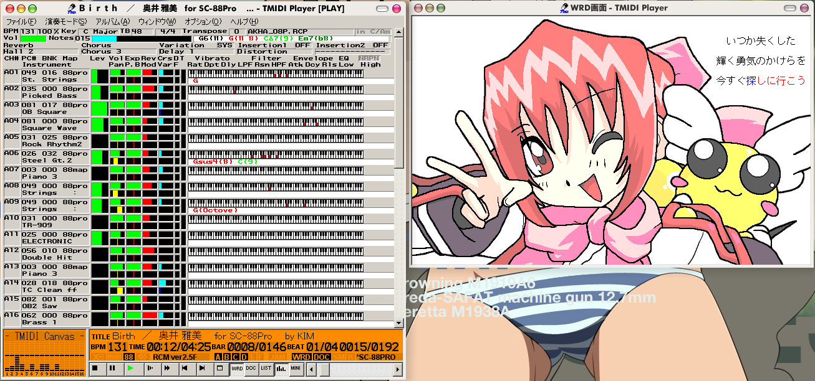815x381 pixels.
Task: Click the WRD status indicator in the info panel
Action: [301, 357]
